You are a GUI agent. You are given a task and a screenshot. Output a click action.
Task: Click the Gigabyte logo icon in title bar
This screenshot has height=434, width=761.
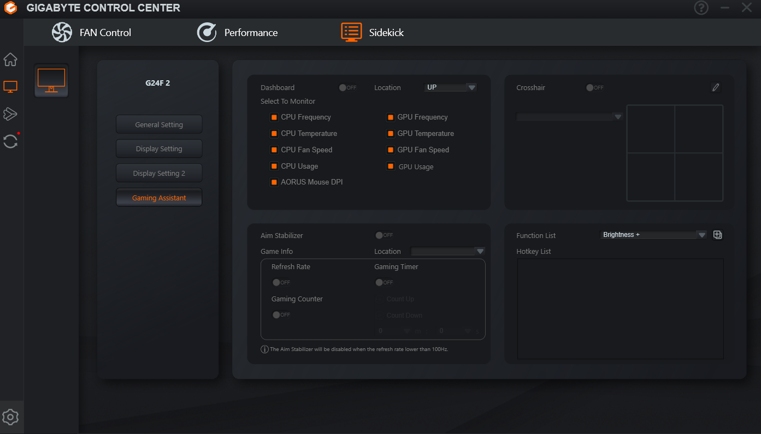point(10,8)
